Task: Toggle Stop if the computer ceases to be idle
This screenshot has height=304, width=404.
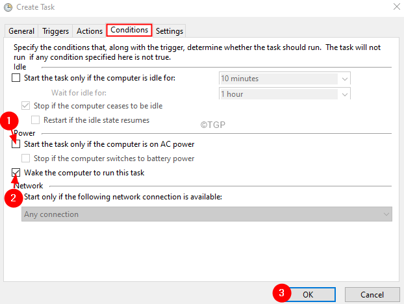Action: 27,106
